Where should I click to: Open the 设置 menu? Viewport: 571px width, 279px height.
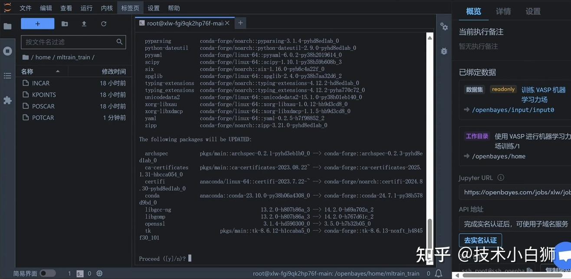pos(154,8)
